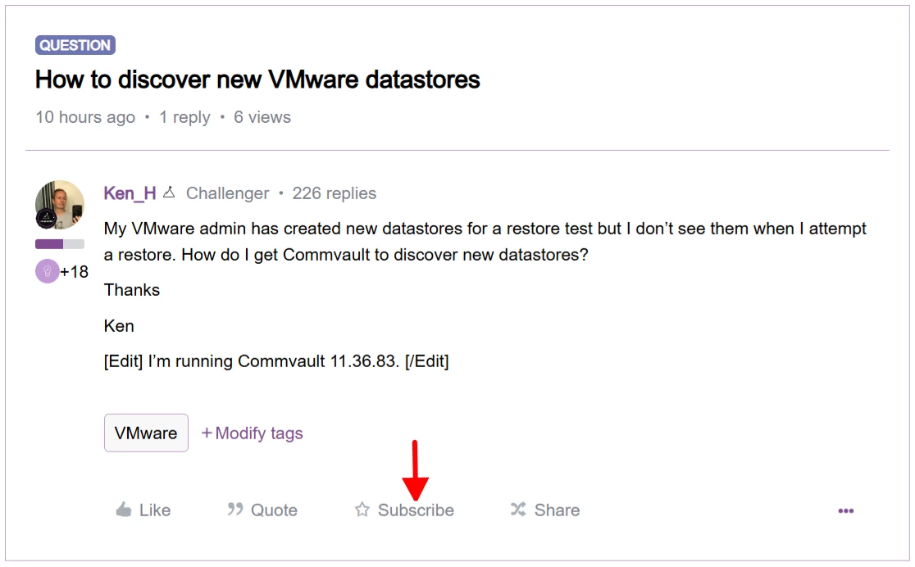This screenshot has width=915, height=567.
Task: Click the Quote quotation-mark icon
Action: pyautogui.click(x=235, y=510)
